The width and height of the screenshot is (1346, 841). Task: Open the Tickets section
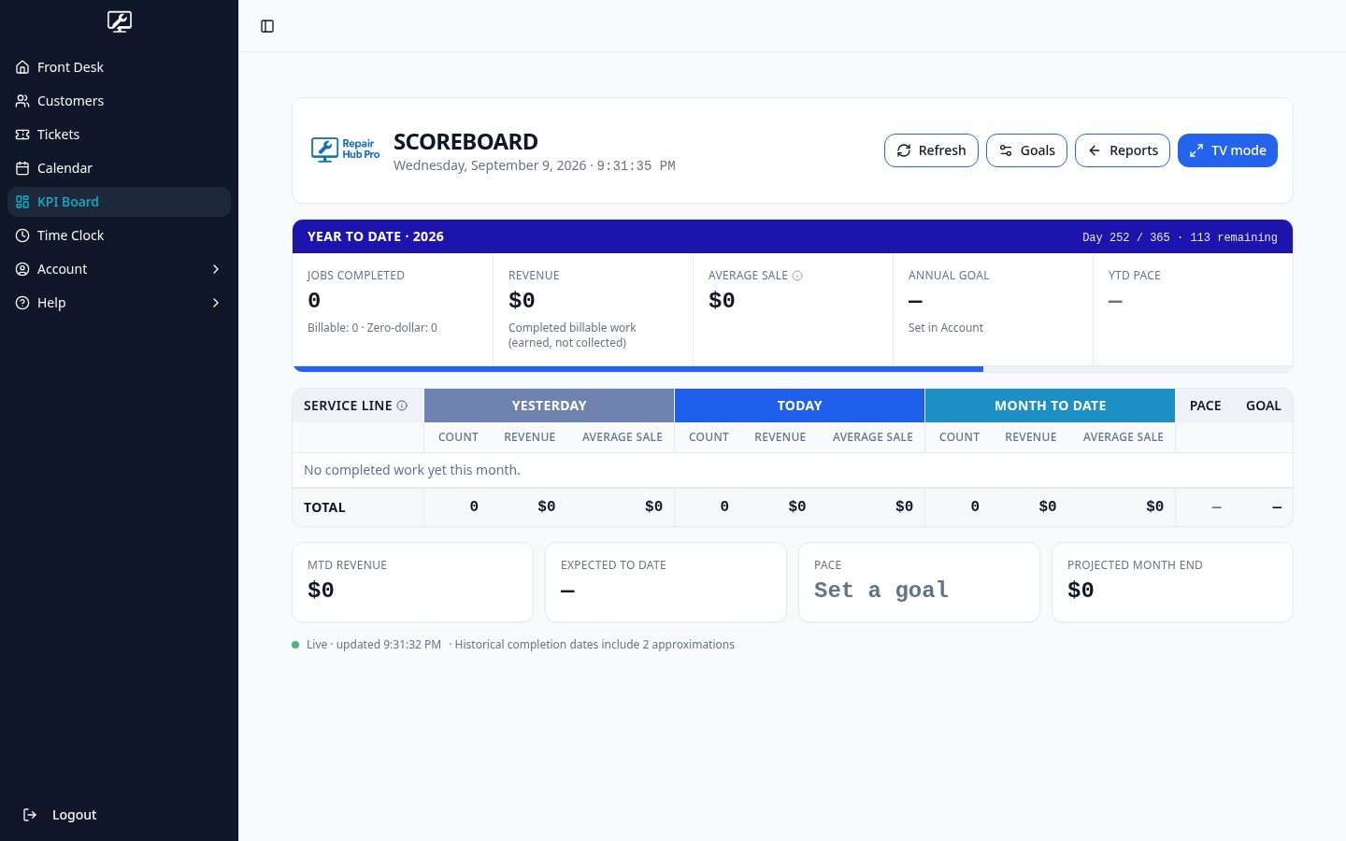(x=119, y=135)
